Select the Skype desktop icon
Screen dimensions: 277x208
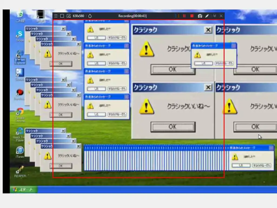20,36
